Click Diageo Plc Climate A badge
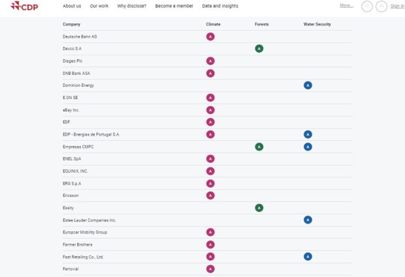 [210, 61]
